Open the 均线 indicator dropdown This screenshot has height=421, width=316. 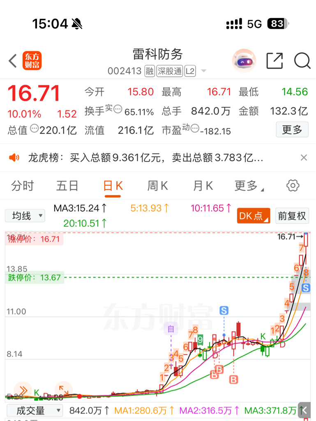25,216
